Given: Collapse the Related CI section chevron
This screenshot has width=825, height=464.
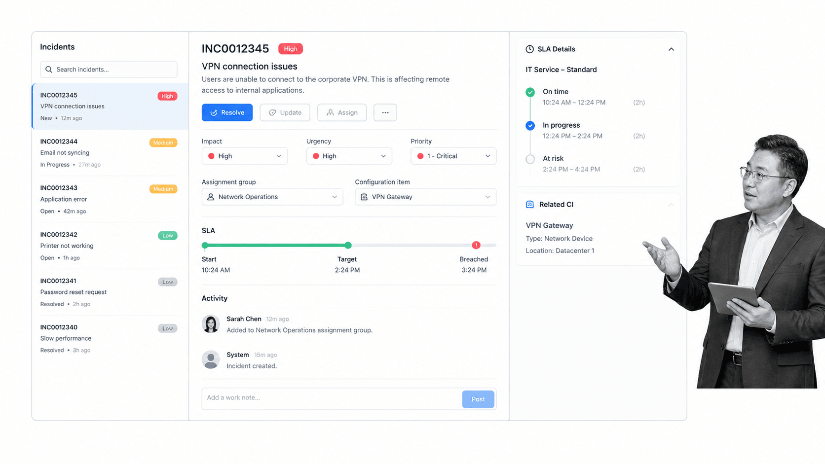Looking at the screenshot, I should (671, 205).
